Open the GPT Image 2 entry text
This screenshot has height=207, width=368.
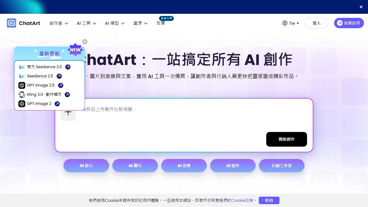click(x=39, y=104)
